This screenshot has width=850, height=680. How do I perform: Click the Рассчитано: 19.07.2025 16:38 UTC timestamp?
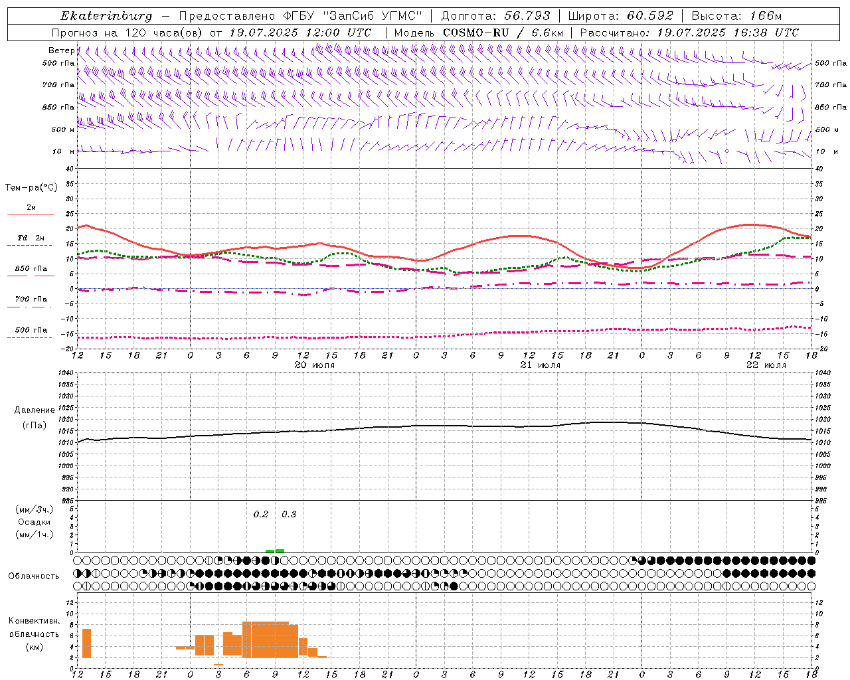click(689, 33)
